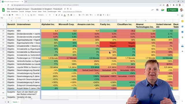This screenshot has height=104, width=185.
Task: Open the Datei menu
Action: click(x=8, y=12)
